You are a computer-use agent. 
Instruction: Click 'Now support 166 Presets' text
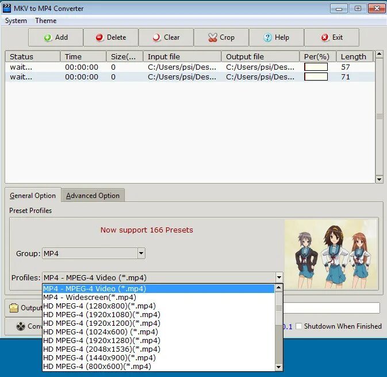coord(147,230)
